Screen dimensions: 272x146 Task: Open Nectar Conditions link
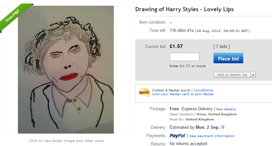203,90
